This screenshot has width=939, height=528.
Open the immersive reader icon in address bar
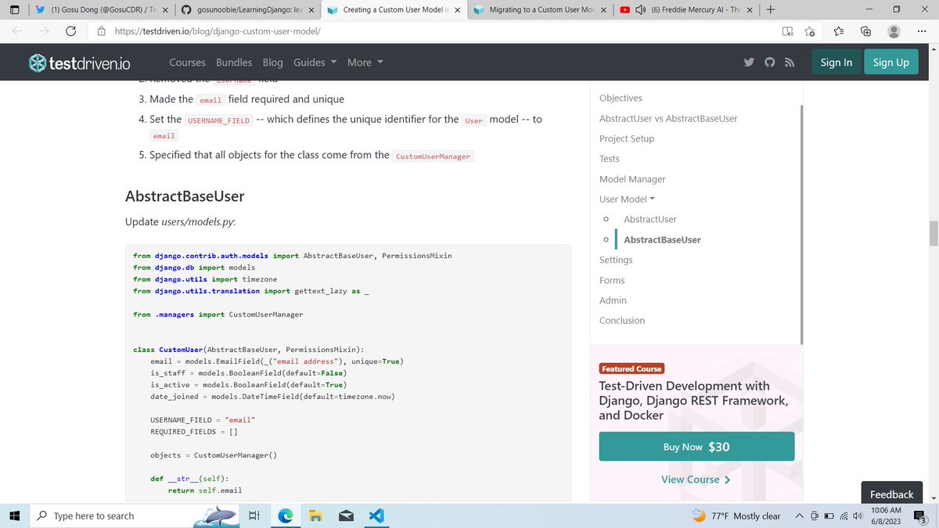pyautogui.click(x=787, y=31)
